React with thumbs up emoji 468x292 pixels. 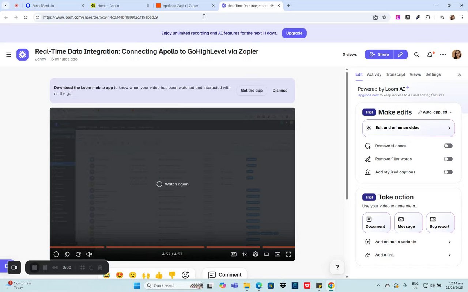159,275
